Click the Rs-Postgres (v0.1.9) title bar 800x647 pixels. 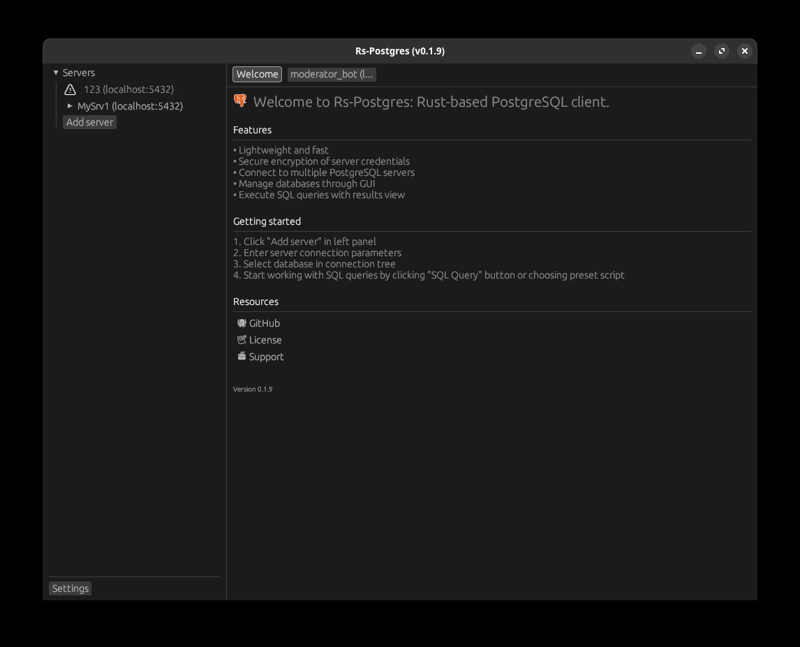pyautogui.click(x=399, y=51)
